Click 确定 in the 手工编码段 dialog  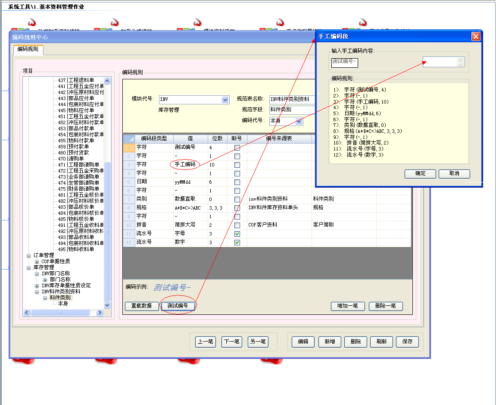point(420,173)
